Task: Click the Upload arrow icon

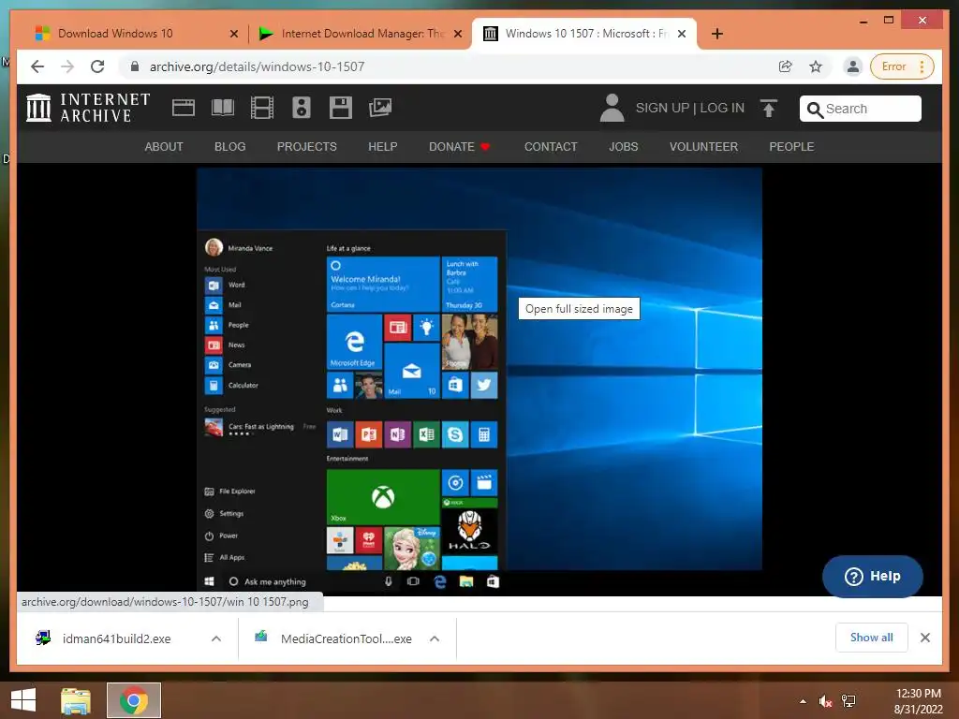Action: pyautogui.click(x=769, y=108)
